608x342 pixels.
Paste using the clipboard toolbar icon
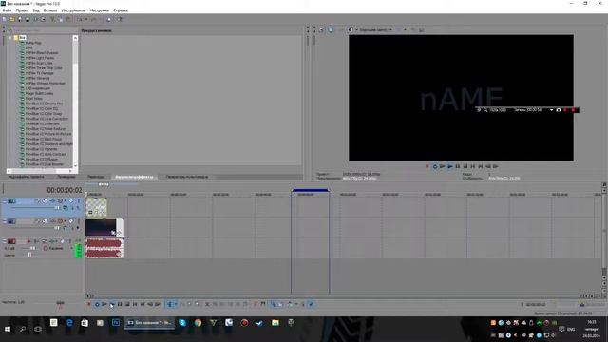tap(67, 19)
